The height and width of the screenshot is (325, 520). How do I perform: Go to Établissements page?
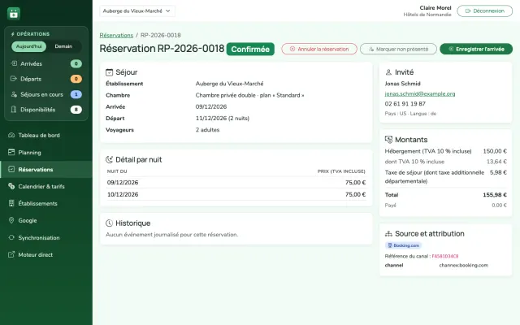coord(46,203)
